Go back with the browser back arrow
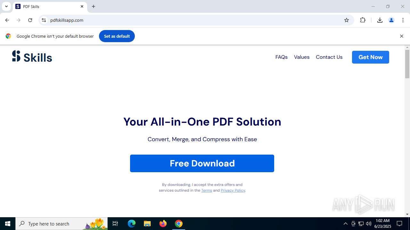 tap(7, 20)
